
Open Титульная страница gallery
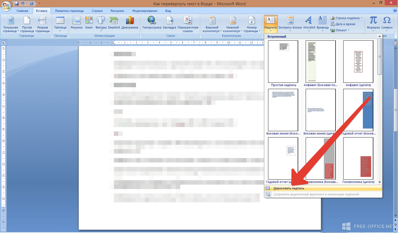(x=11, y=24)
